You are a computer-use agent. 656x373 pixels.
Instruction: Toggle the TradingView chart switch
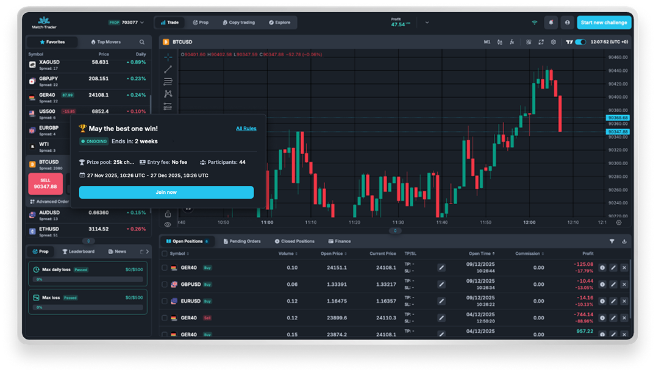(x=580, y=42)
